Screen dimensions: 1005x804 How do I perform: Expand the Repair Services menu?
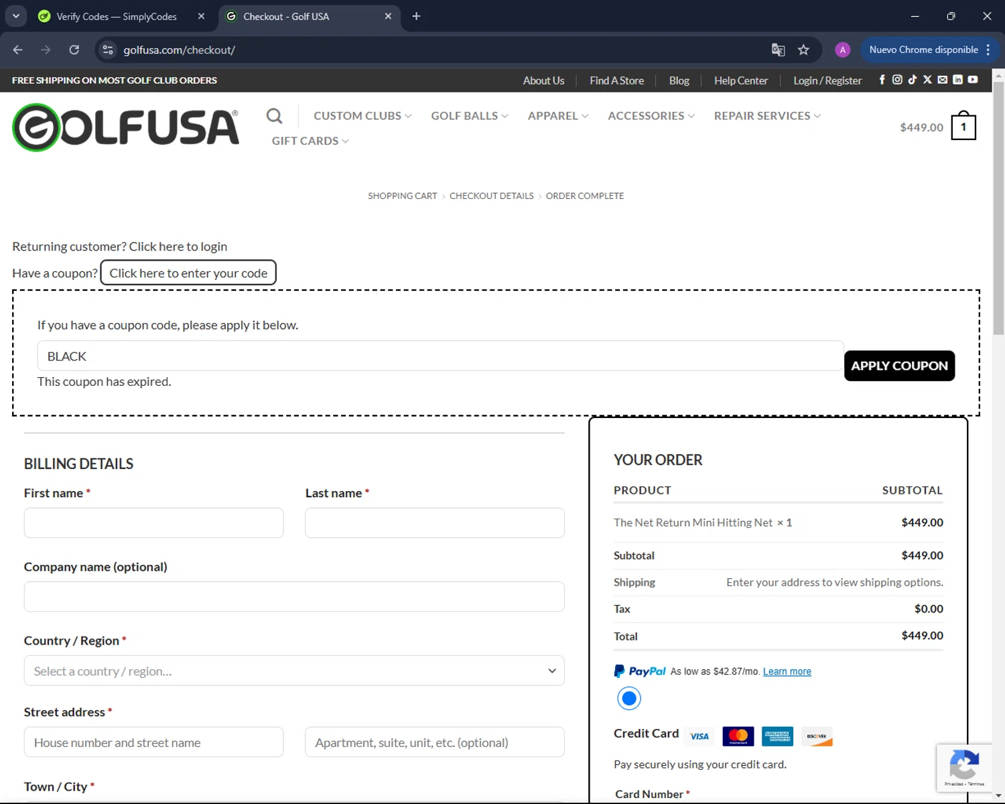point(767,116)
